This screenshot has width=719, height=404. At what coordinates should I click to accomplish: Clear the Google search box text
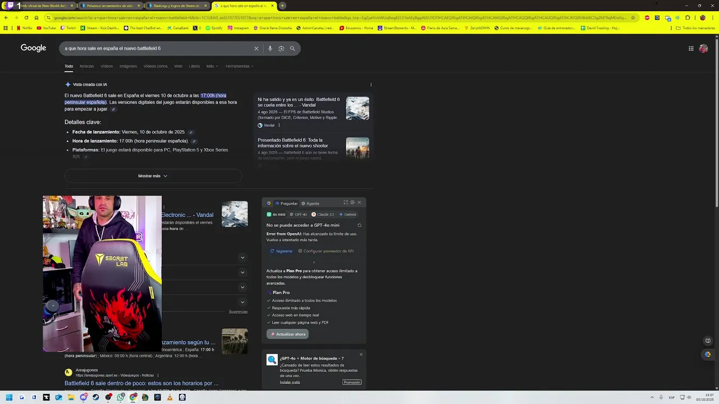coord(256,48)
